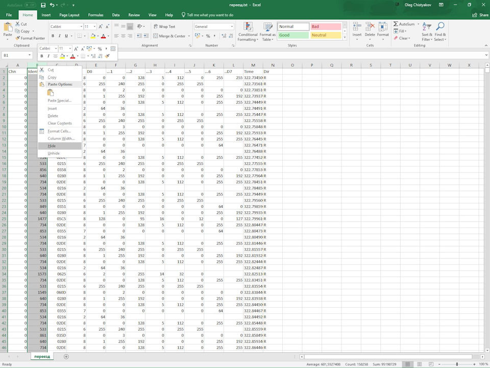
Task: Open Conditional Formatting menu
Action: click(248, 32)
